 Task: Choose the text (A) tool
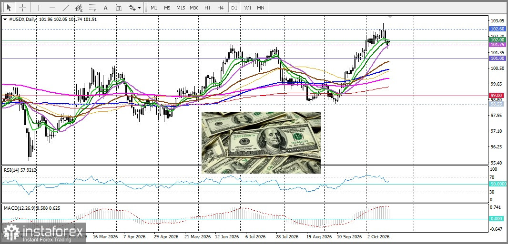106,8
